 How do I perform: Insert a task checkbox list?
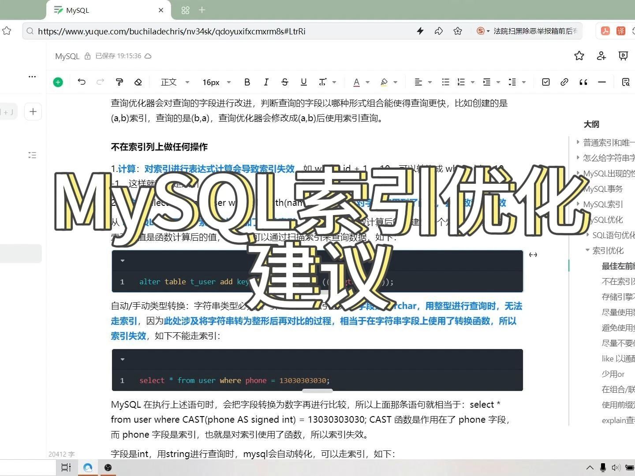click(x=546, y=82)
